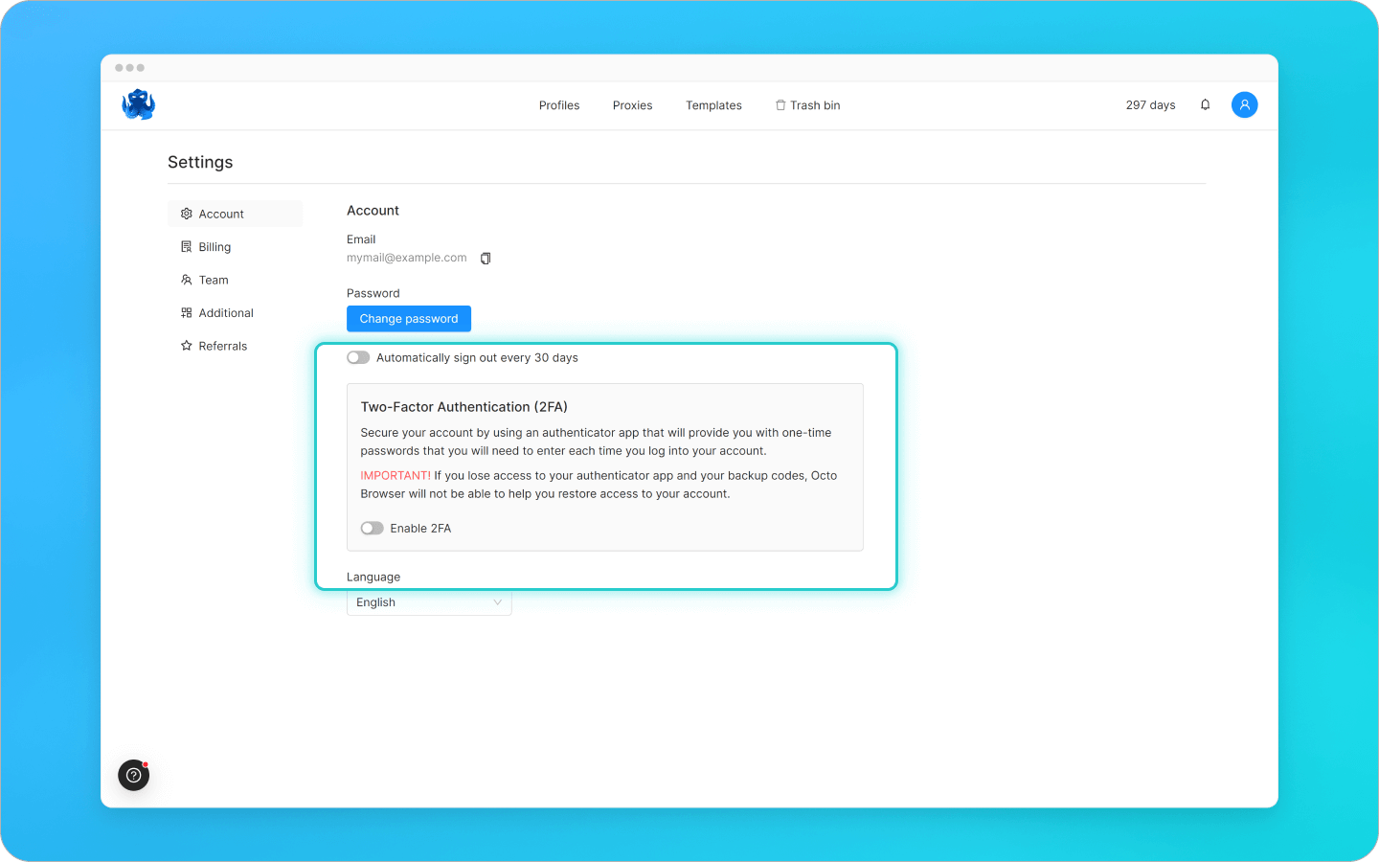
Task: Click the gear icon beside Account
Action: point(186,214)
